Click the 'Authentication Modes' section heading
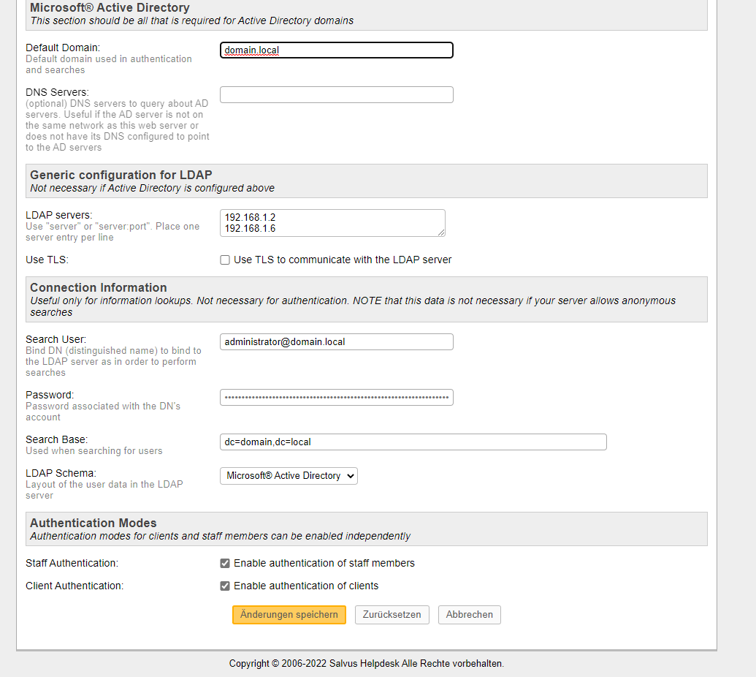The height and width of the screenshot is (677, 756). (93, 523)
